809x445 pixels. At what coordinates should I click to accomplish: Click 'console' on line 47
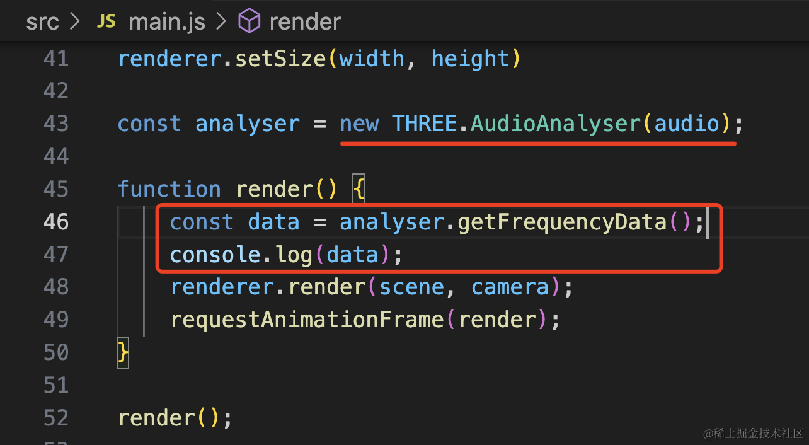pyautogui.click(x=215, y=255)
